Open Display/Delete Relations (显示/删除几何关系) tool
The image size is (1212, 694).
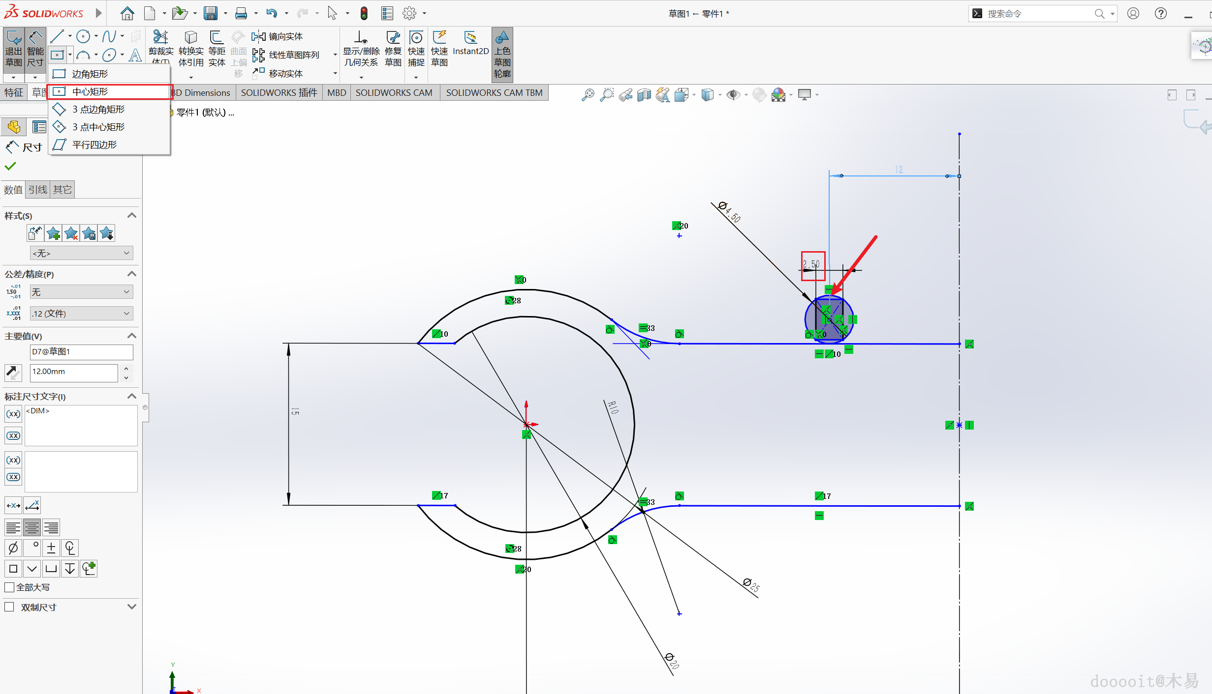tap(361, 48)
